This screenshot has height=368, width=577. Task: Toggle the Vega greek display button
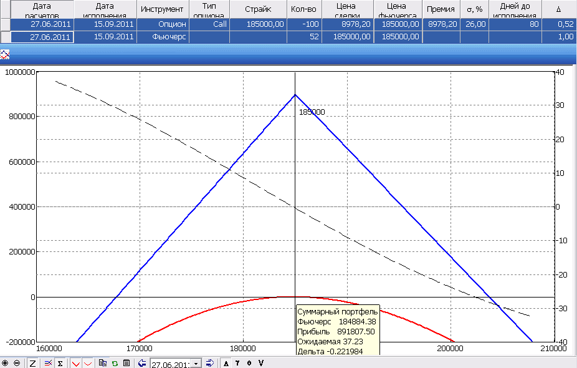pos(261,363)
